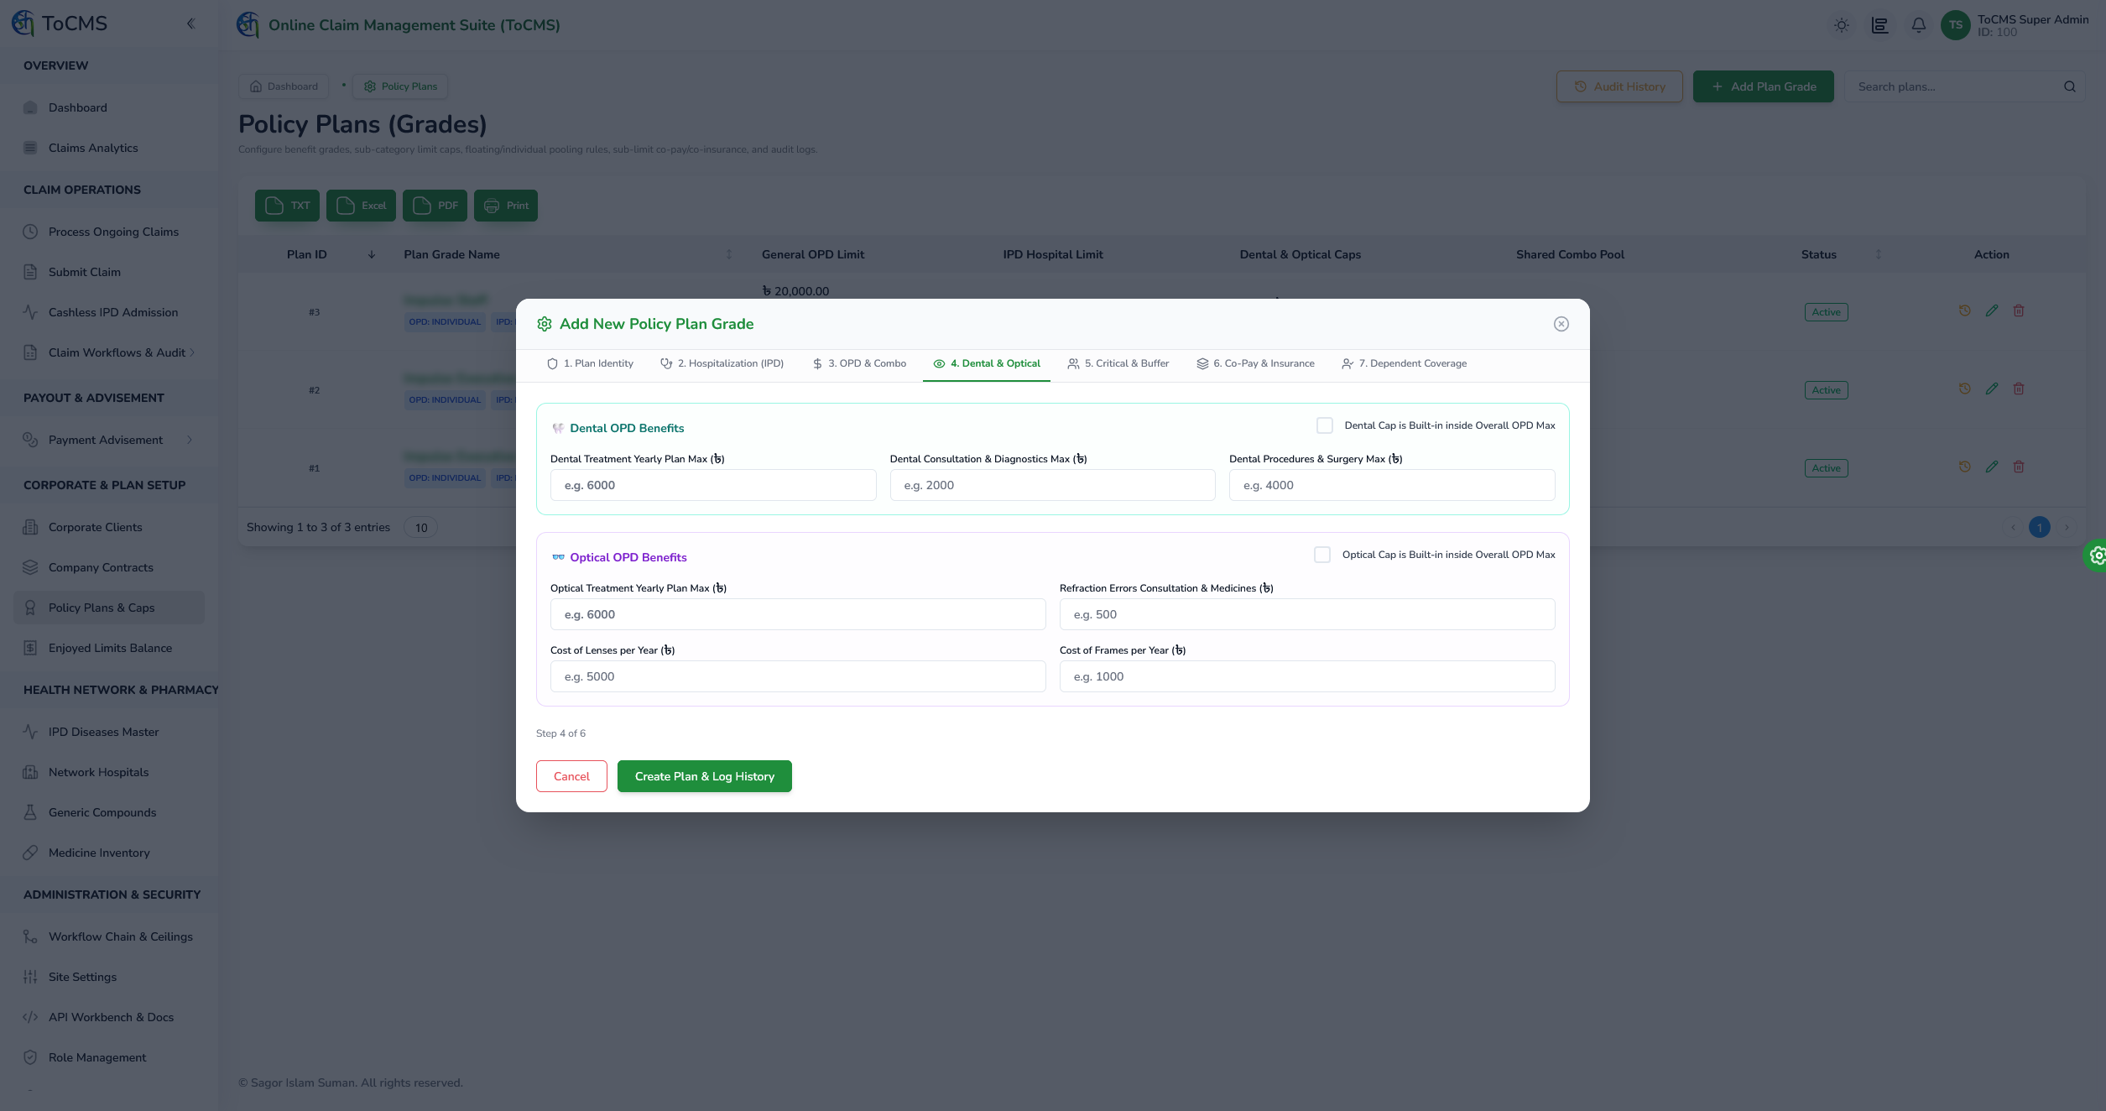
Task: Collapse the sidebar with the chevron icon
Action: [x=190, y=23]
